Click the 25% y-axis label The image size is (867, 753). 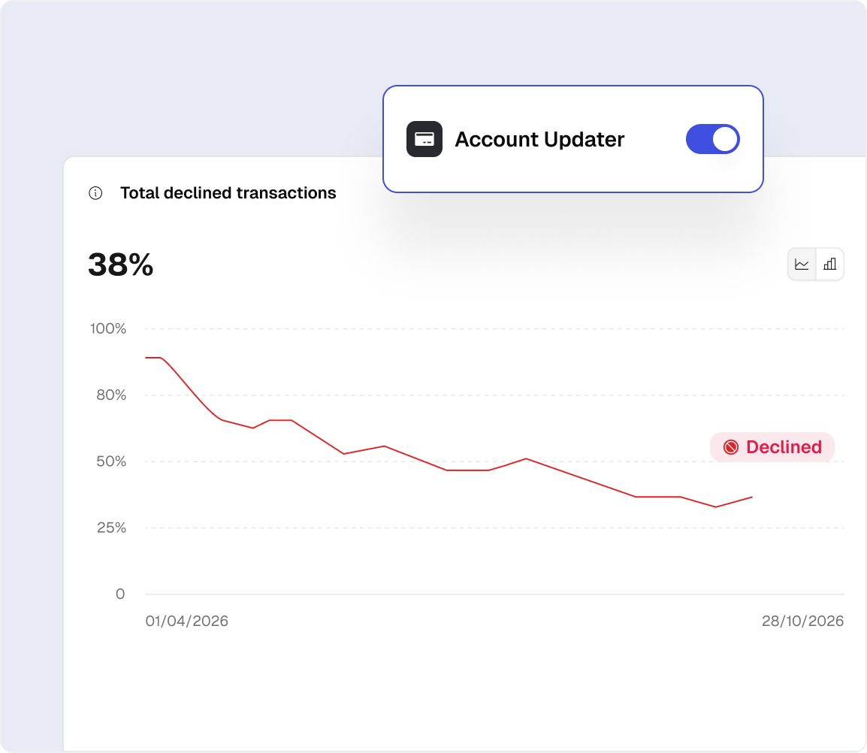(110, 528)
